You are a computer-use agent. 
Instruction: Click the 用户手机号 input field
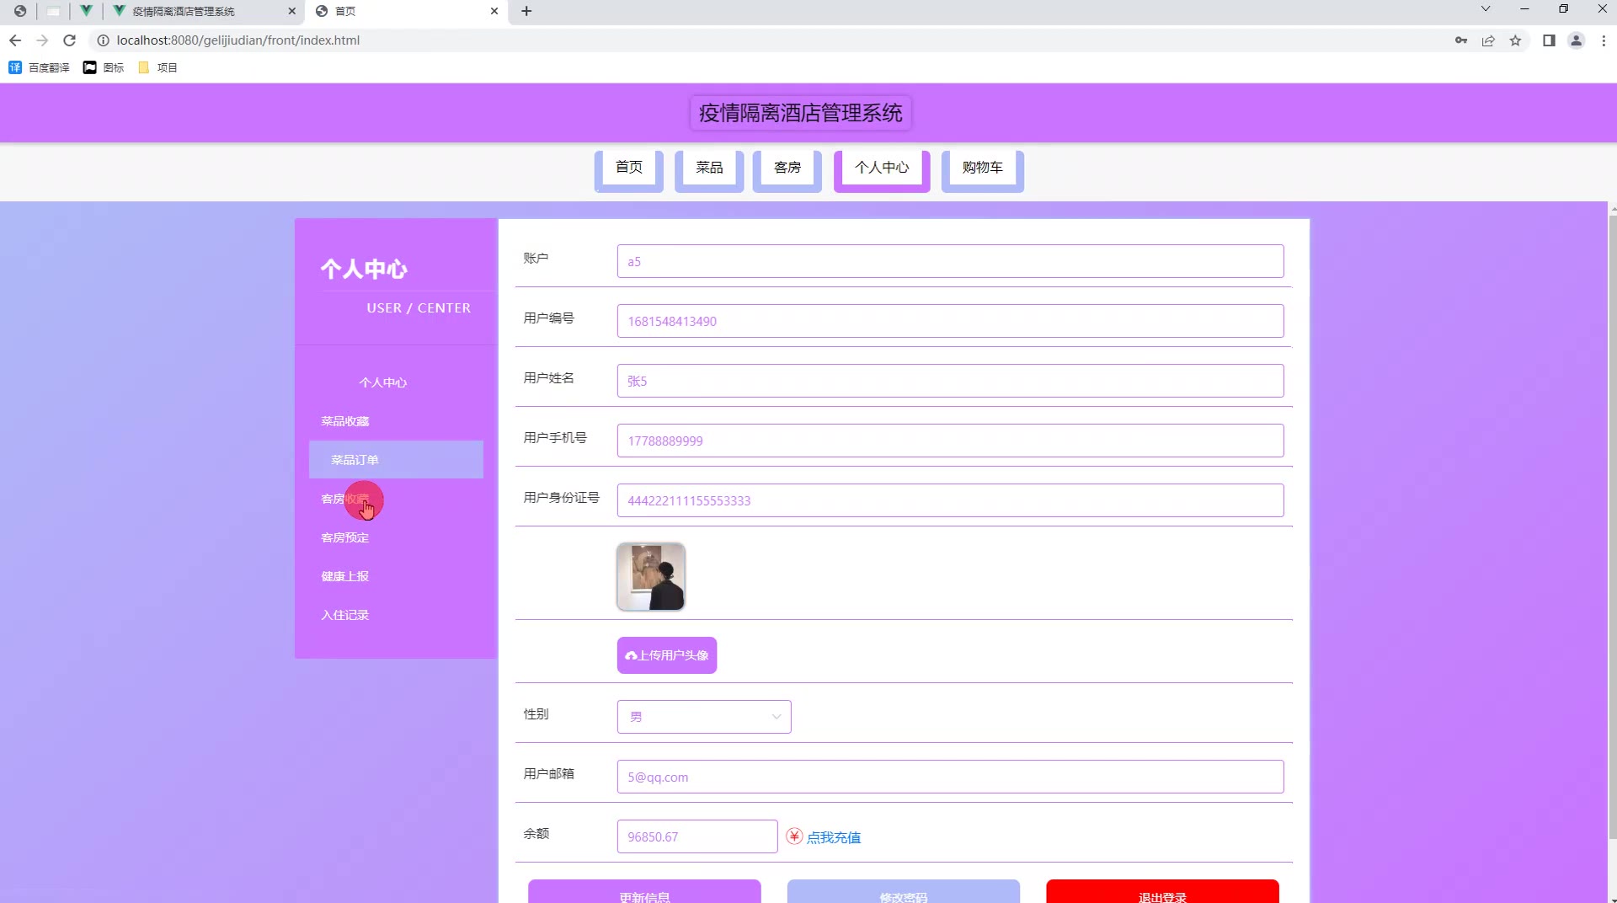(x=950, y=441)
